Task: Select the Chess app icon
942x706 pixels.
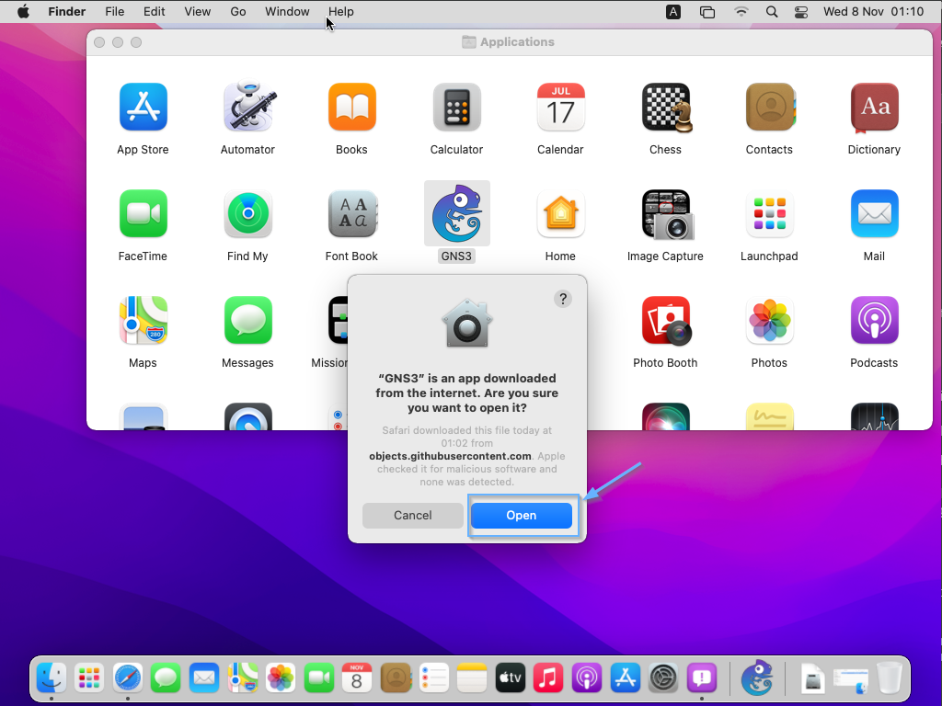Action: (x=665, y=108)
